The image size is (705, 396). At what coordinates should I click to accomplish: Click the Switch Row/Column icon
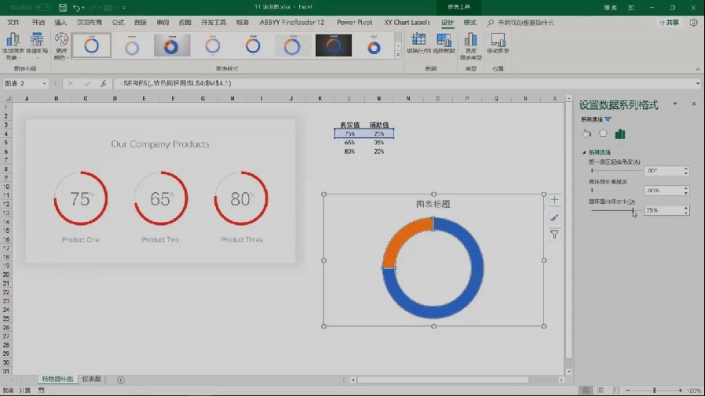click(418, 44)
